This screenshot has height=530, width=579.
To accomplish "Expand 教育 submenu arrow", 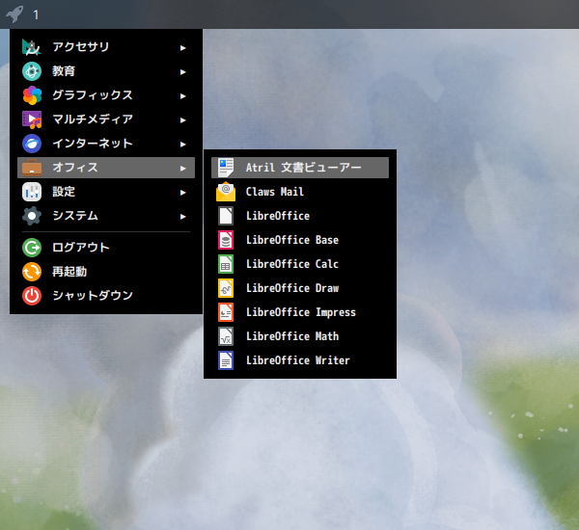I will [182, 72].
